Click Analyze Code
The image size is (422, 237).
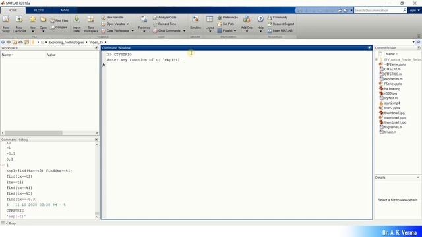[165, 18]
